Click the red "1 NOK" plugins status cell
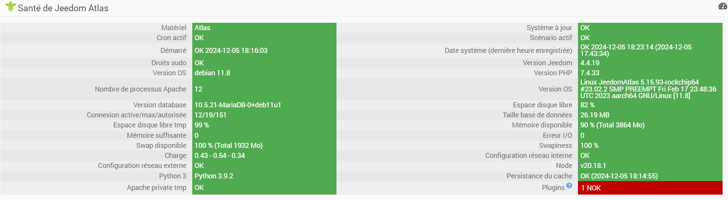 [650, 188]
